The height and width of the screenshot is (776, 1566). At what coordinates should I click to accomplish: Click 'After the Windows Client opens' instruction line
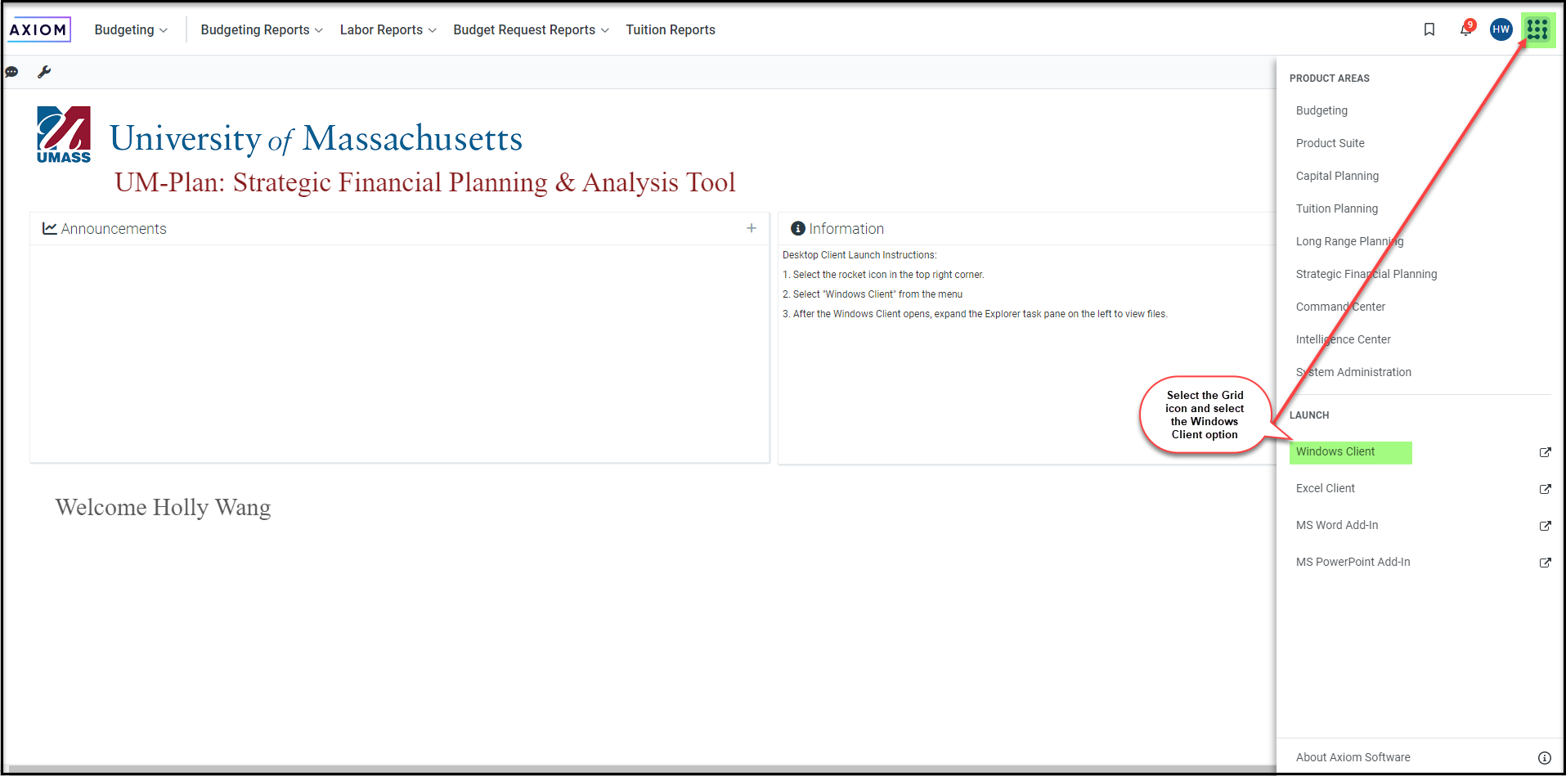975,314
